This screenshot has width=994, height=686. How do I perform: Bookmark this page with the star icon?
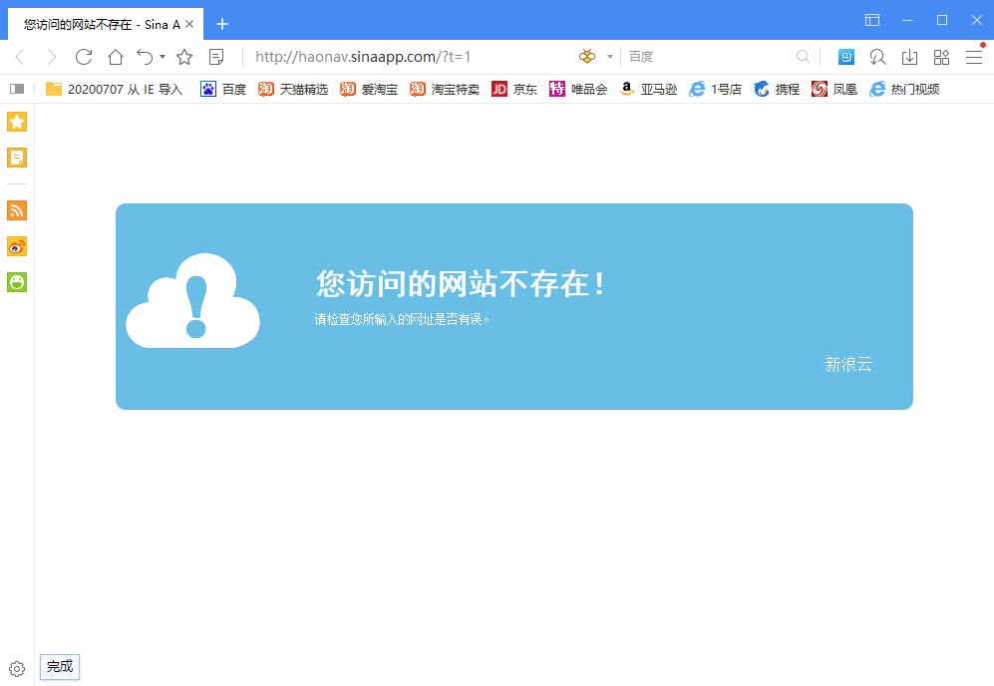184,57
